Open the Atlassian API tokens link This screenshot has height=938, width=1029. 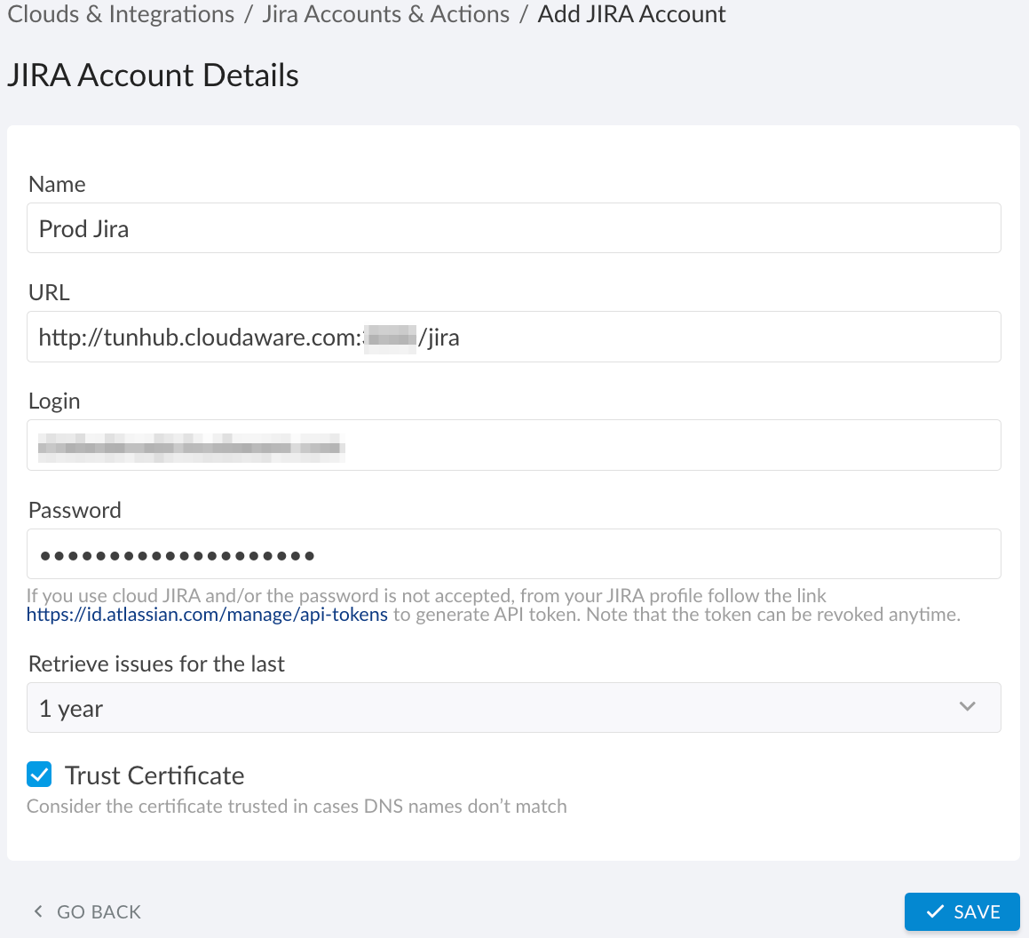tap(206, 614)
